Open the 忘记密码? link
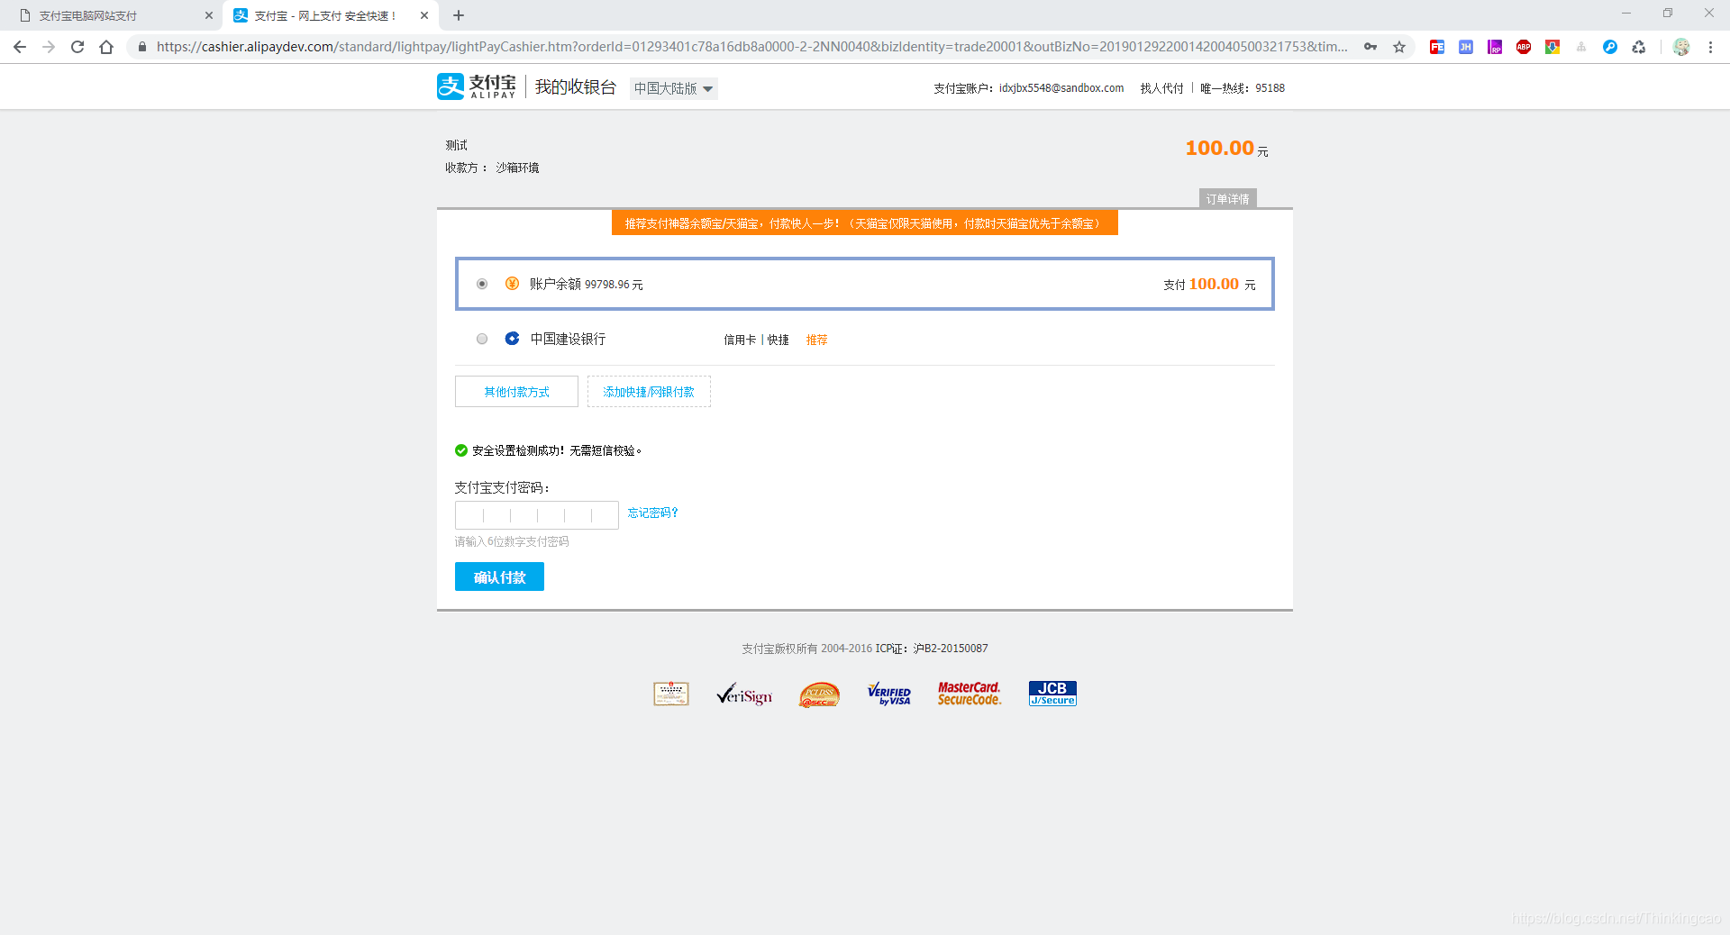This screenshot has height=935, width=1730. point(653,513)
